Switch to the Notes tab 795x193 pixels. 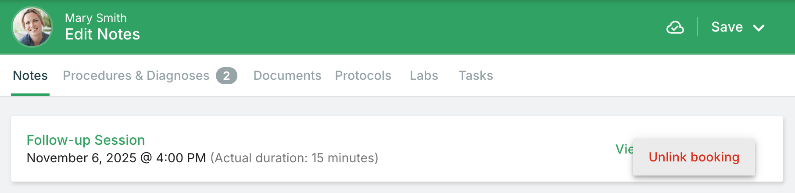[30, 75]
